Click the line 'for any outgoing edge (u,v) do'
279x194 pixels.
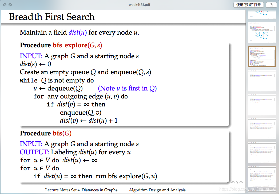[x=81, y=97]
